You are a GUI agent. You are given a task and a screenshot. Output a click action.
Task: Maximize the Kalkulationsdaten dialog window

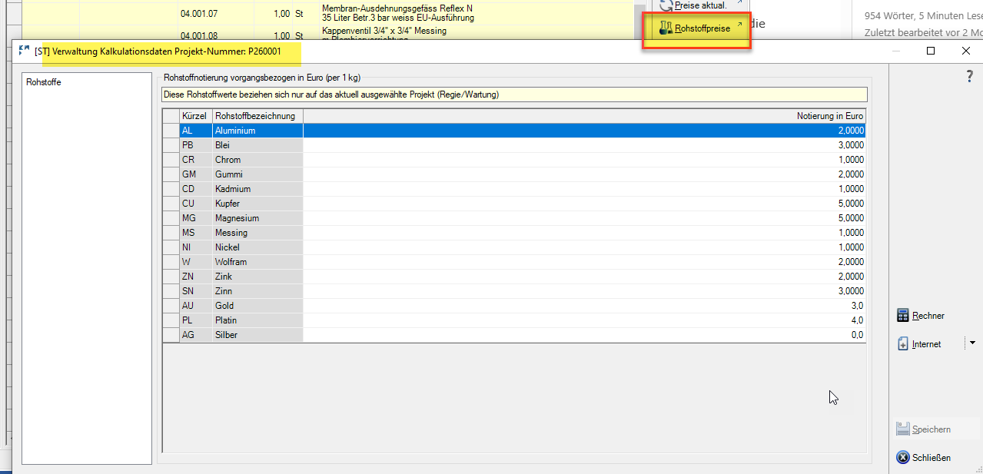point(931,51)
